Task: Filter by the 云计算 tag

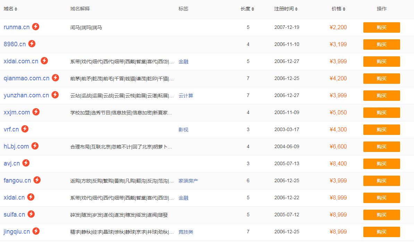Action: (186, 96)
